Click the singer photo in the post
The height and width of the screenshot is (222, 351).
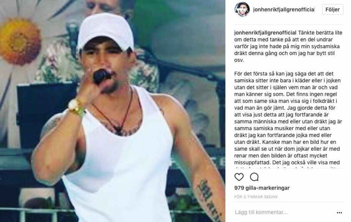(112, 111)
